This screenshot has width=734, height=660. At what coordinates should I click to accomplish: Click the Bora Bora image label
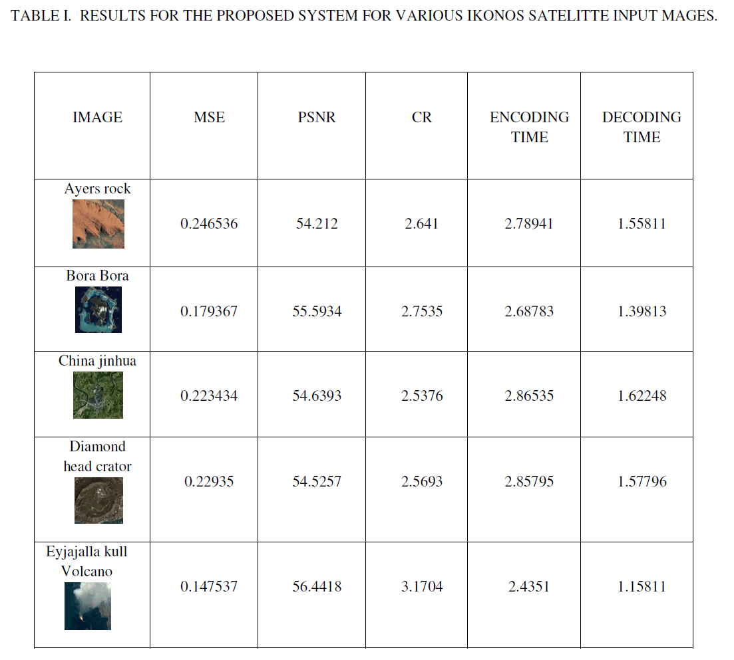click(x=98, y=275)
